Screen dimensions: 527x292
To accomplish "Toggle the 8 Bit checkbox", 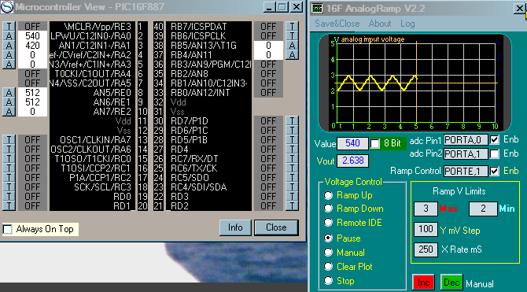I will point(374,144).
